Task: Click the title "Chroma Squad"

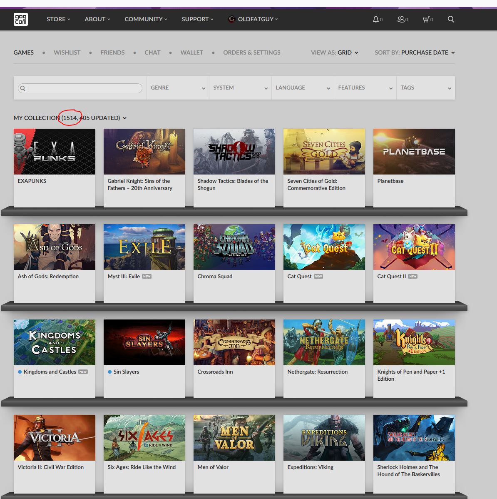Action: click(x=215, y=276)
